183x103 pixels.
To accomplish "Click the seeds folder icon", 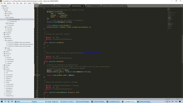I will click(x=6, y=48).
